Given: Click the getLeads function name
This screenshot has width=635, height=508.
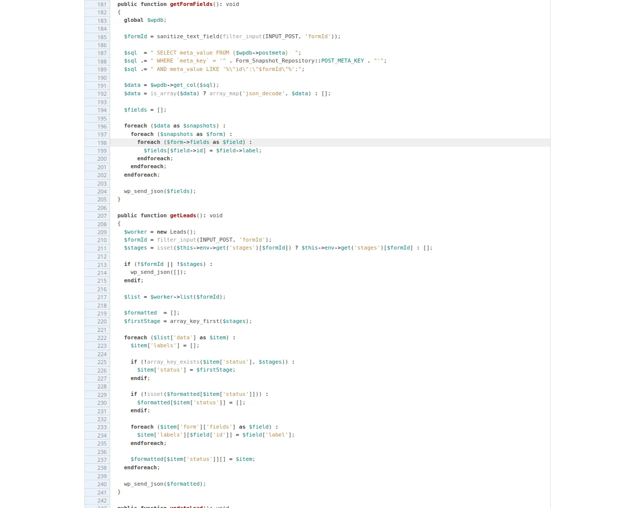Looking at the screenshot, I should pos(183,215).
